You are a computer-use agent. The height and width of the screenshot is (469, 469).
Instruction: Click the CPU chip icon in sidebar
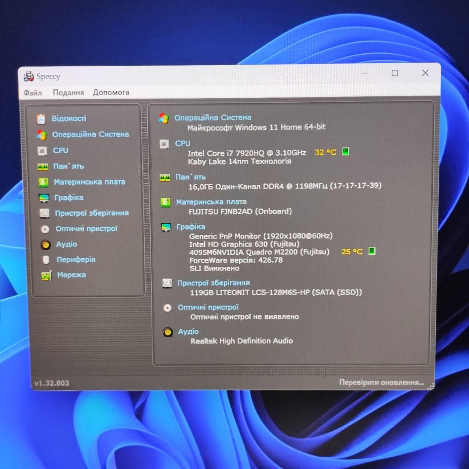[42, 151]
